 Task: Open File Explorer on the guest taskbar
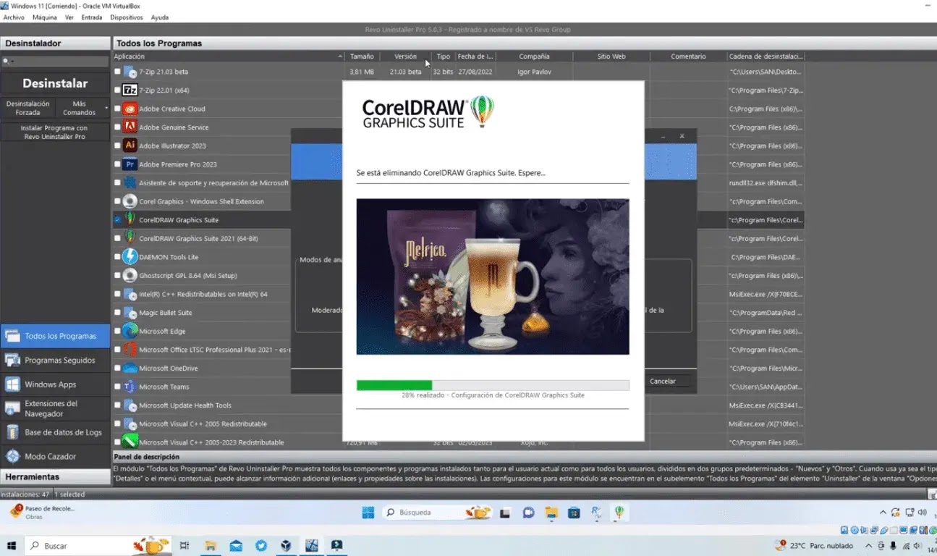point(551,513)
